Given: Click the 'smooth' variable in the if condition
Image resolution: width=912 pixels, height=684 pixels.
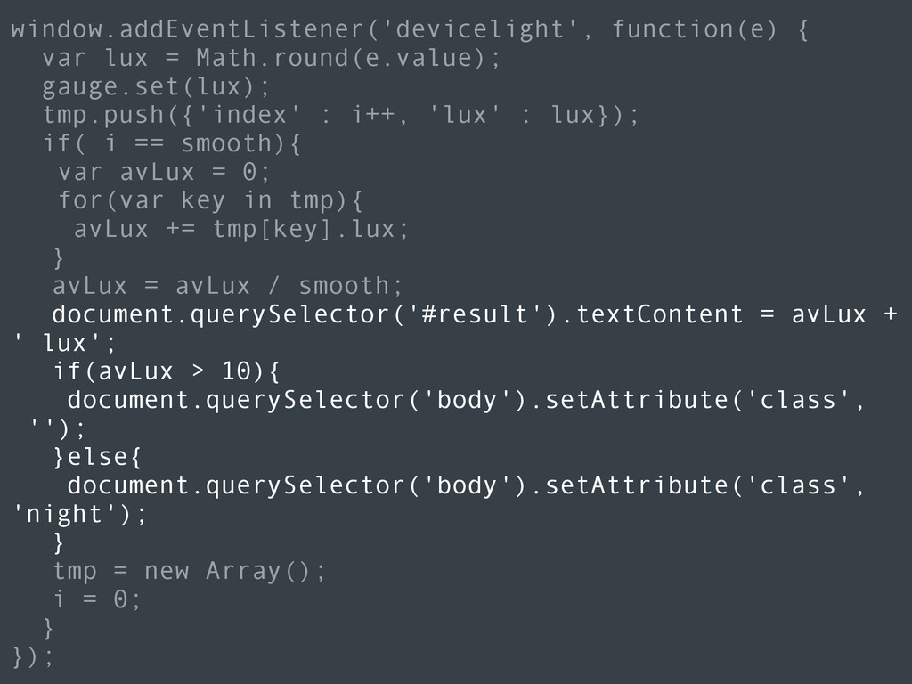Looking at the screenshot, I should click(x=226, y=143).
